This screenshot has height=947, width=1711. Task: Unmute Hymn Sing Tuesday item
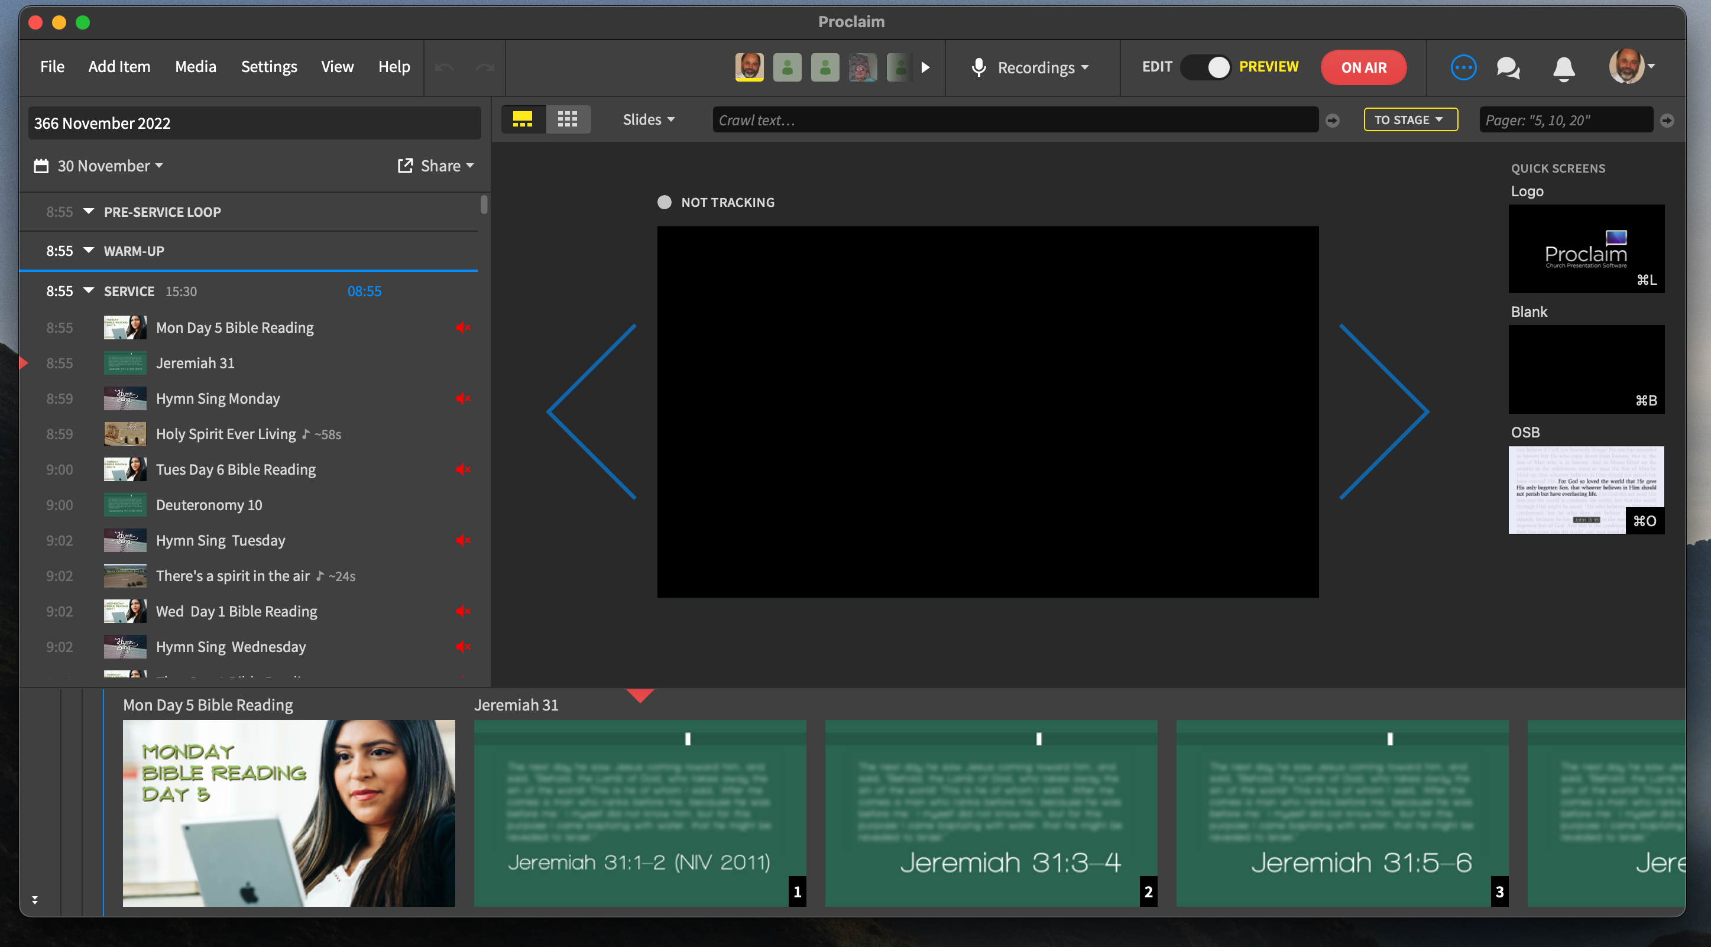click(463, 540)
